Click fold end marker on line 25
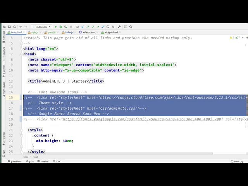The height and width of the screenshot is (186, 248). pyautogui.click(x=22, y=152)
